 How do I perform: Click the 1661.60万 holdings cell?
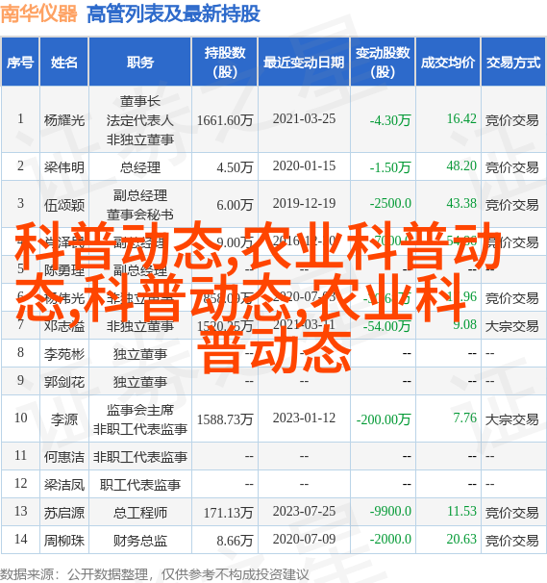[225, 120]
